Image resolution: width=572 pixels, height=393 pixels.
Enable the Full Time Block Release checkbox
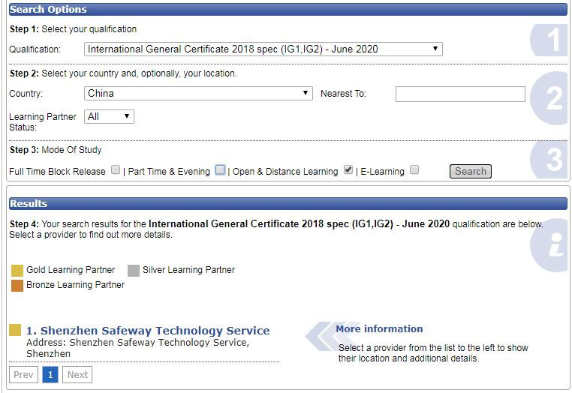(116, 170)
